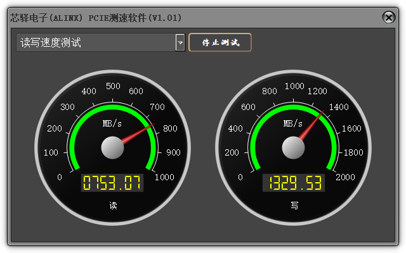
Task: Click the 900 mark on read gauge
Action: pyautogui.click(x=173, y=152)
